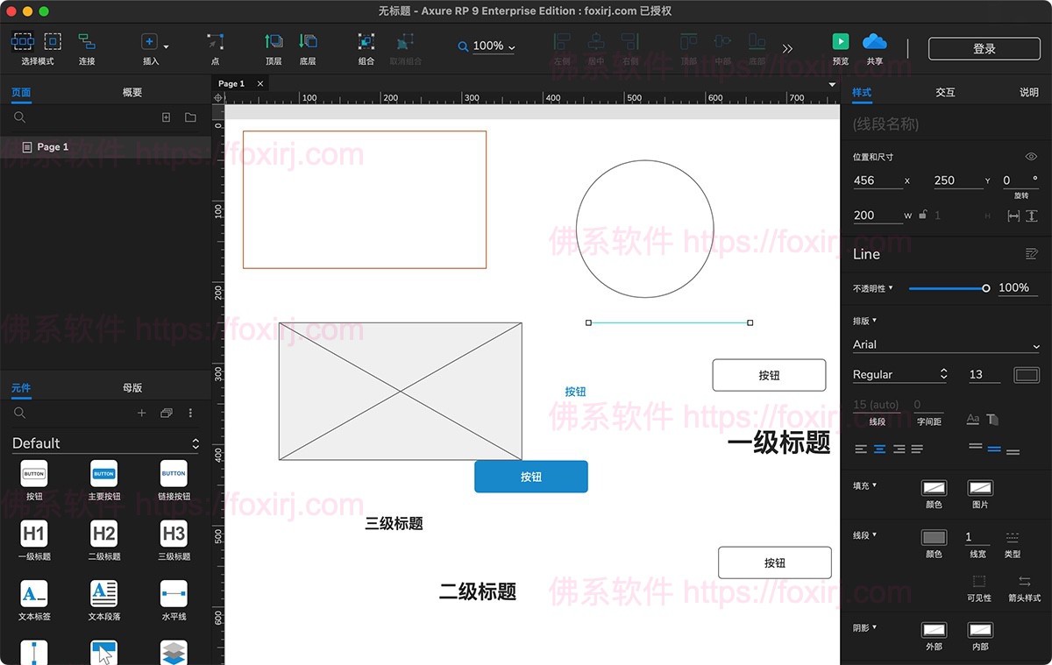Open the zoom level 100% dropdown
Image resolution: width=1052 pixels, height=665 pixels.
click(x=510, y=46)
